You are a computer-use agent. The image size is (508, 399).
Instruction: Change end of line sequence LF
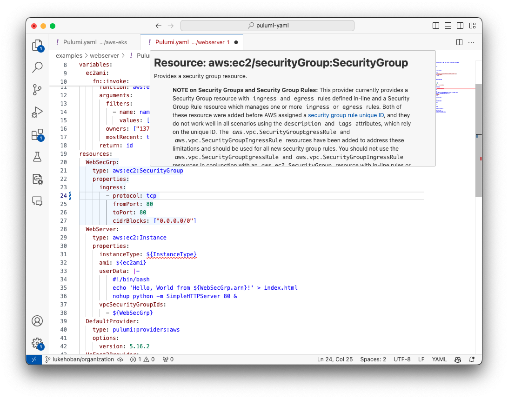click(421, 359)
